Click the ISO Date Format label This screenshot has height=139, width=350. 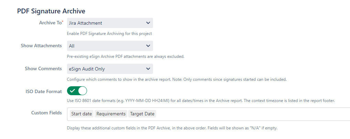(44, 92)
